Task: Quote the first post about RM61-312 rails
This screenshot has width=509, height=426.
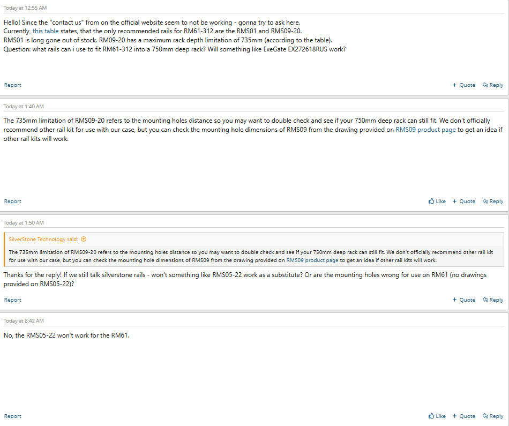Action: pyautogui.click(x=463, y=85)
